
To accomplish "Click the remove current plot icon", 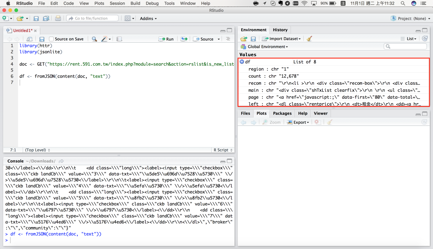I will (317, 122).
